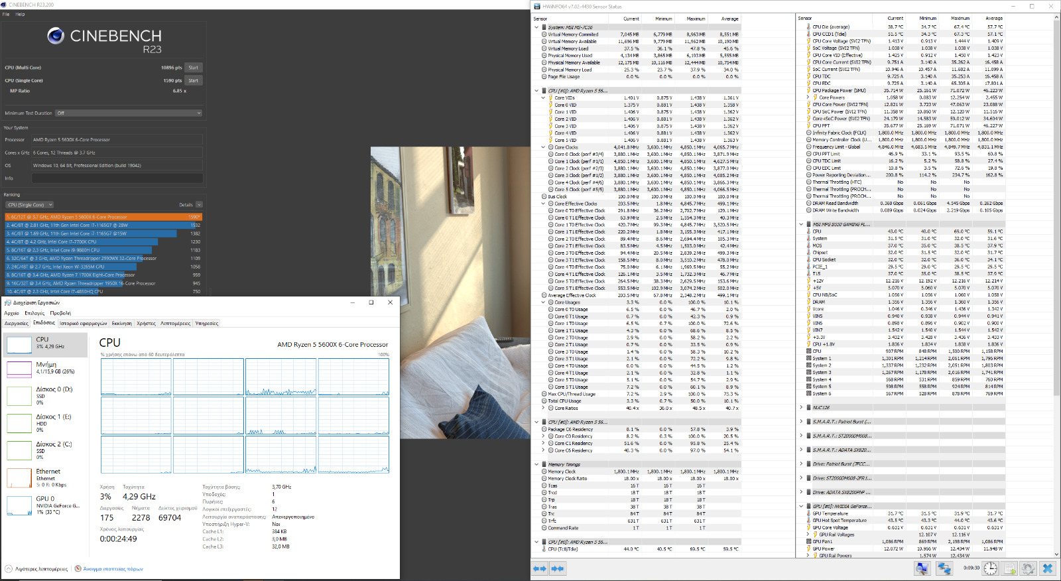The height and width of the screenshot is (581, 1061).
Task: Select Δίσκος 0 (D:) in performance sidebar
Action: 46,396
